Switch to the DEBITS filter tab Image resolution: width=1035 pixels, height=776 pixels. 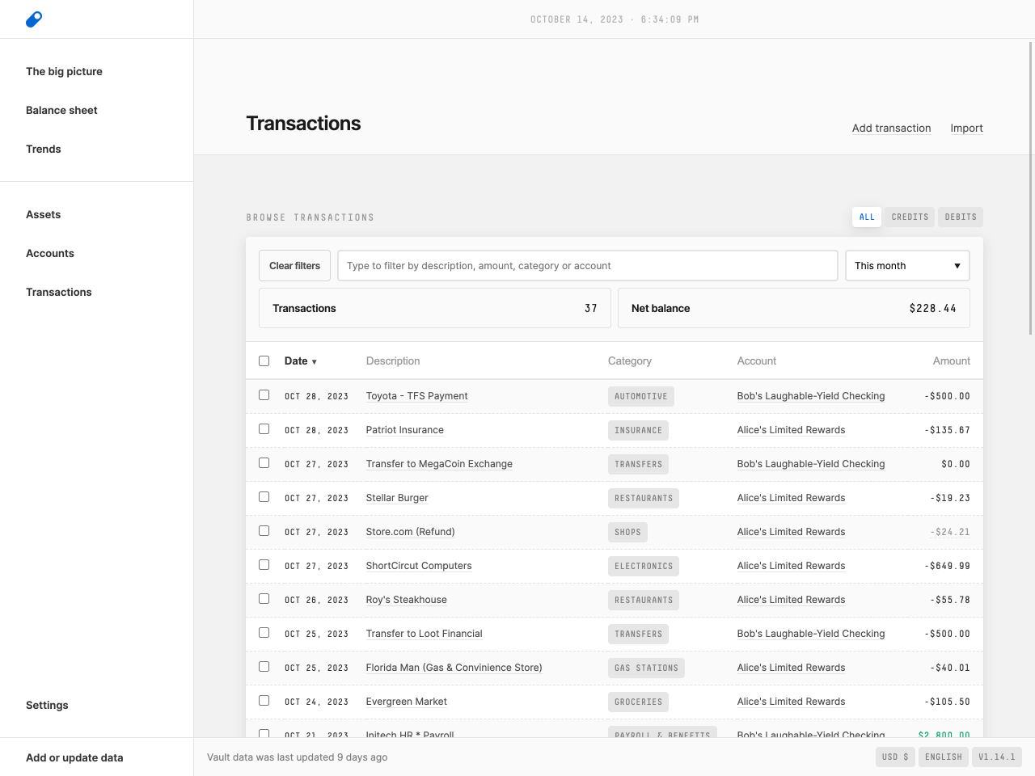pyautogui.click(x=961, y=217)
